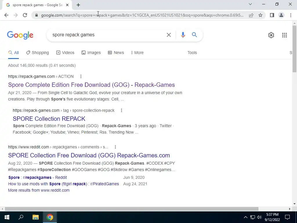Viewport: 297px width, 223px height.
Task: Start voice search with microphone icon
Action: [183, 35]
